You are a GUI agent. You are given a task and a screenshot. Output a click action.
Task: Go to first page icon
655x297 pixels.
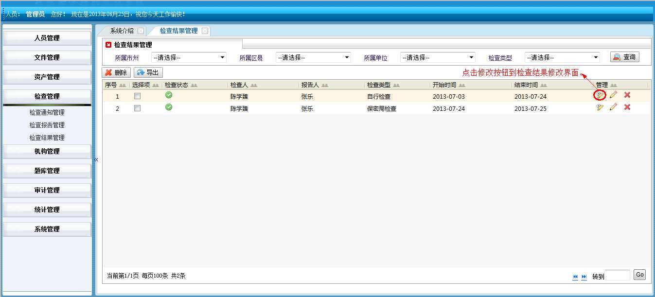tap(575, 277)
